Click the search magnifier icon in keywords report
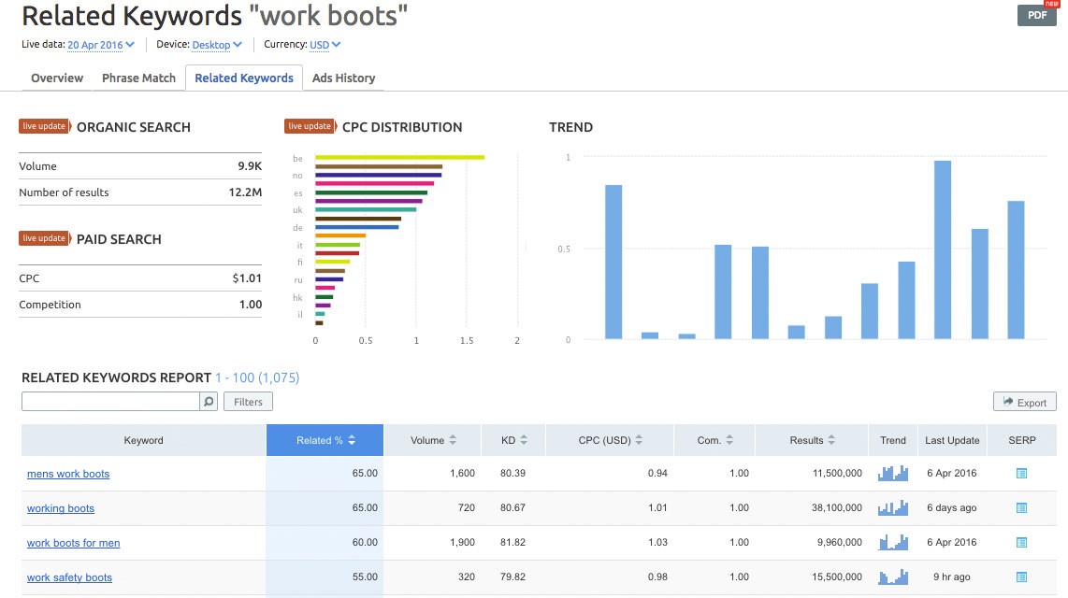 (x=207, y=400)
